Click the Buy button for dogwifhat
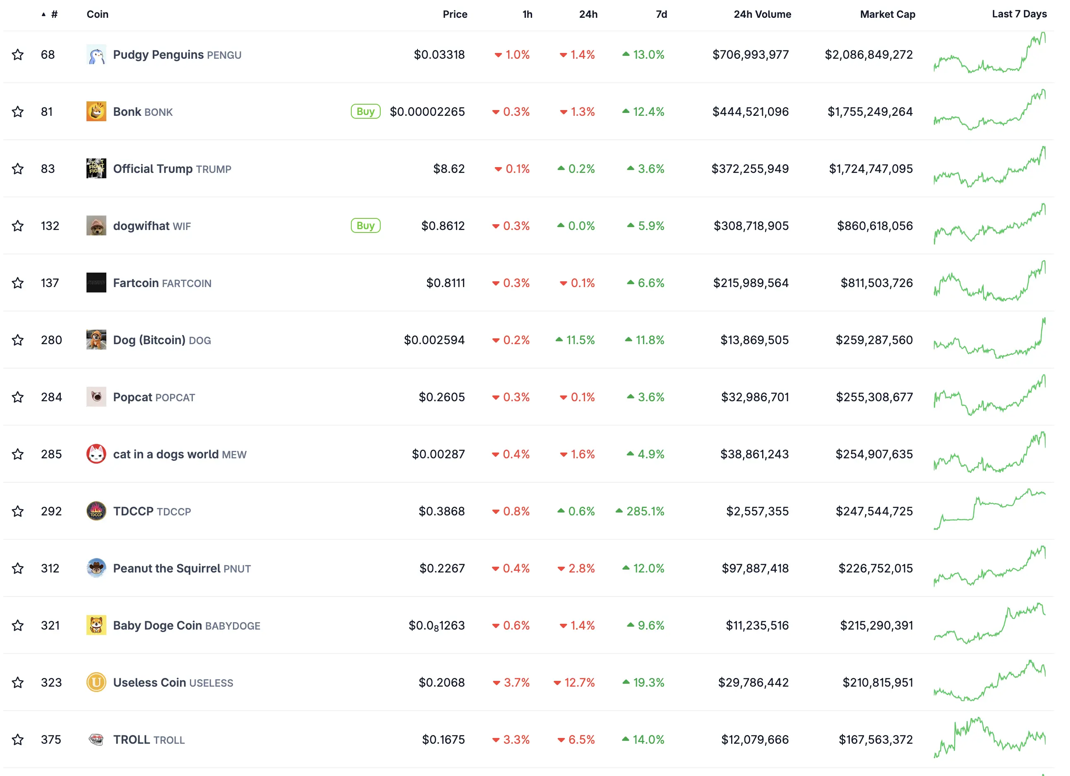The width and height of the screenshot is (1070, 776). tap(366, 225)
